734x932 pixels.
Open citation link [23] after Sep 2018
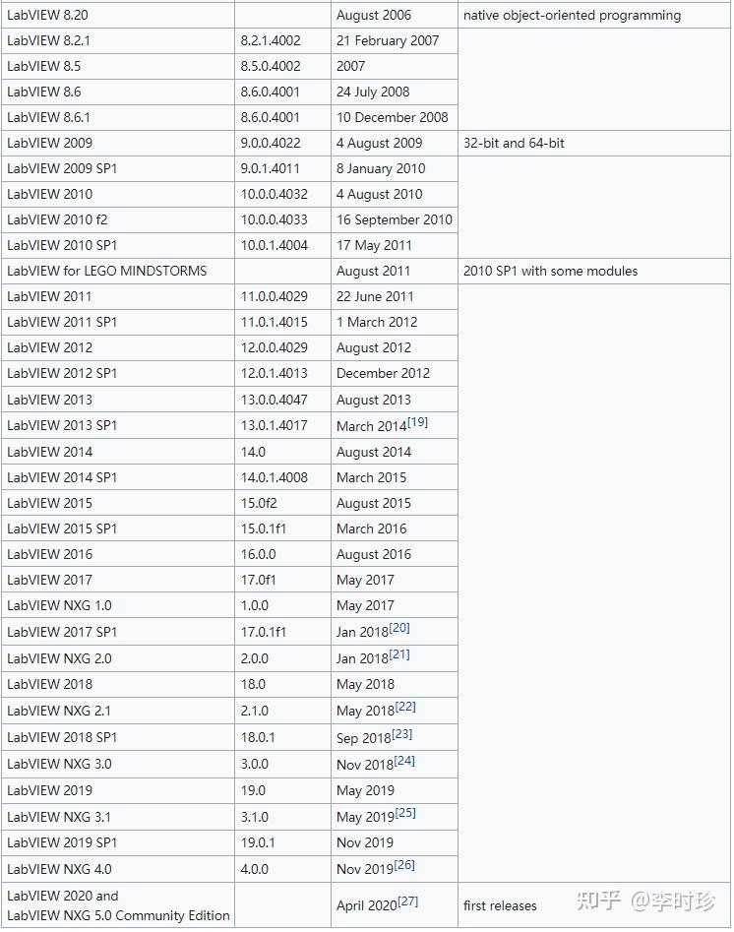click(x=401, y=734)
